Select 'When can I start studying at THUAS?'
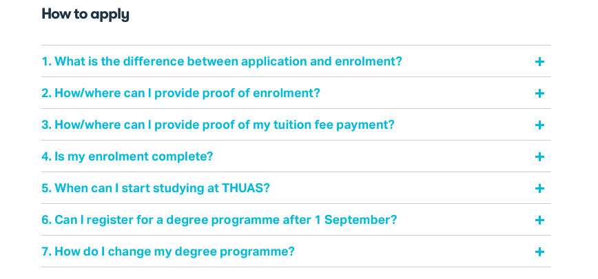Viewport: 598px width, 279px height. point(155,189)
